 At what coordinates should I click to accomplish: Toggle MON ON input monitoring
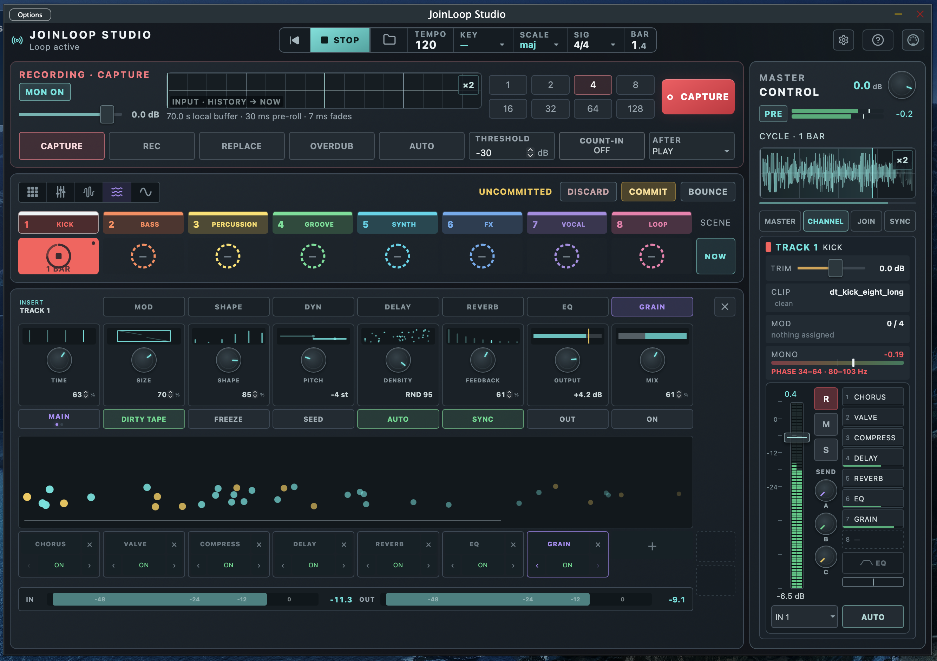click(45, 92)
